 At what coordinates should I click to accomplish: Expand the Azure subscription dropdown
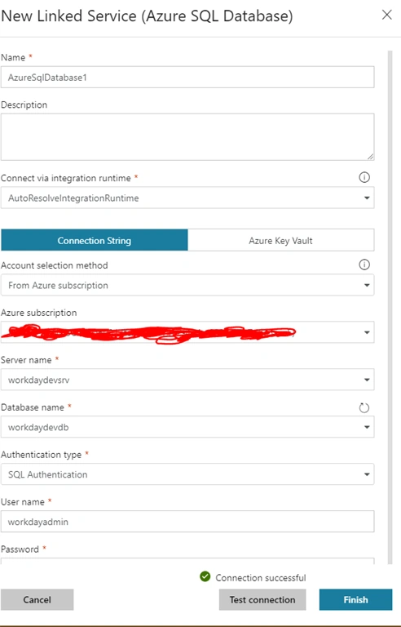tap(187, 332)
